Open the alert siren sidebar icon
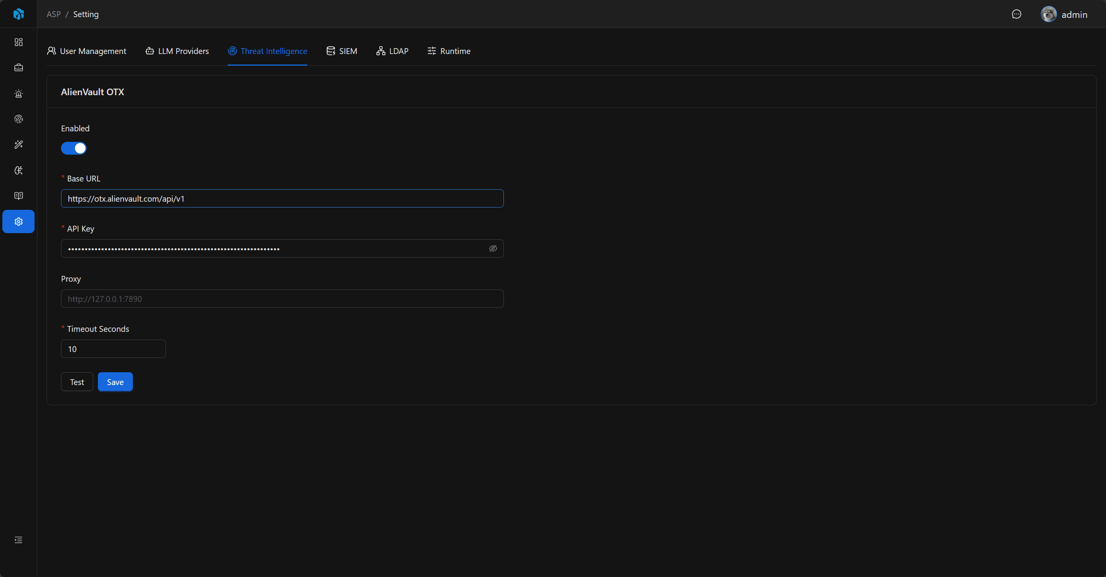The width and height of the screenshot is (1106, 577). coord(19,94)
